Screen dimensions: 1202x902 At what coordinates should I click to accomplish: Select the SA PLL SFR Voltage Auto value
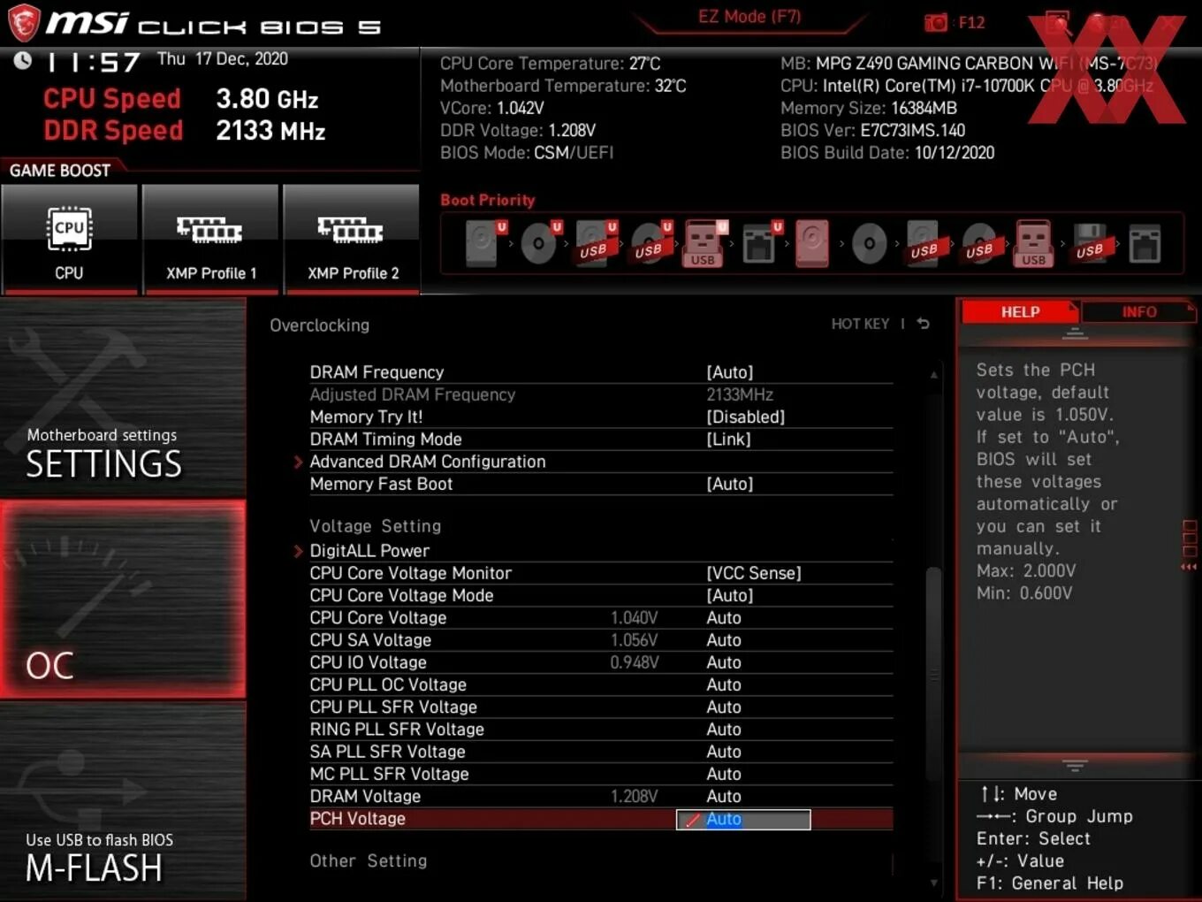[x=724, y=752]
